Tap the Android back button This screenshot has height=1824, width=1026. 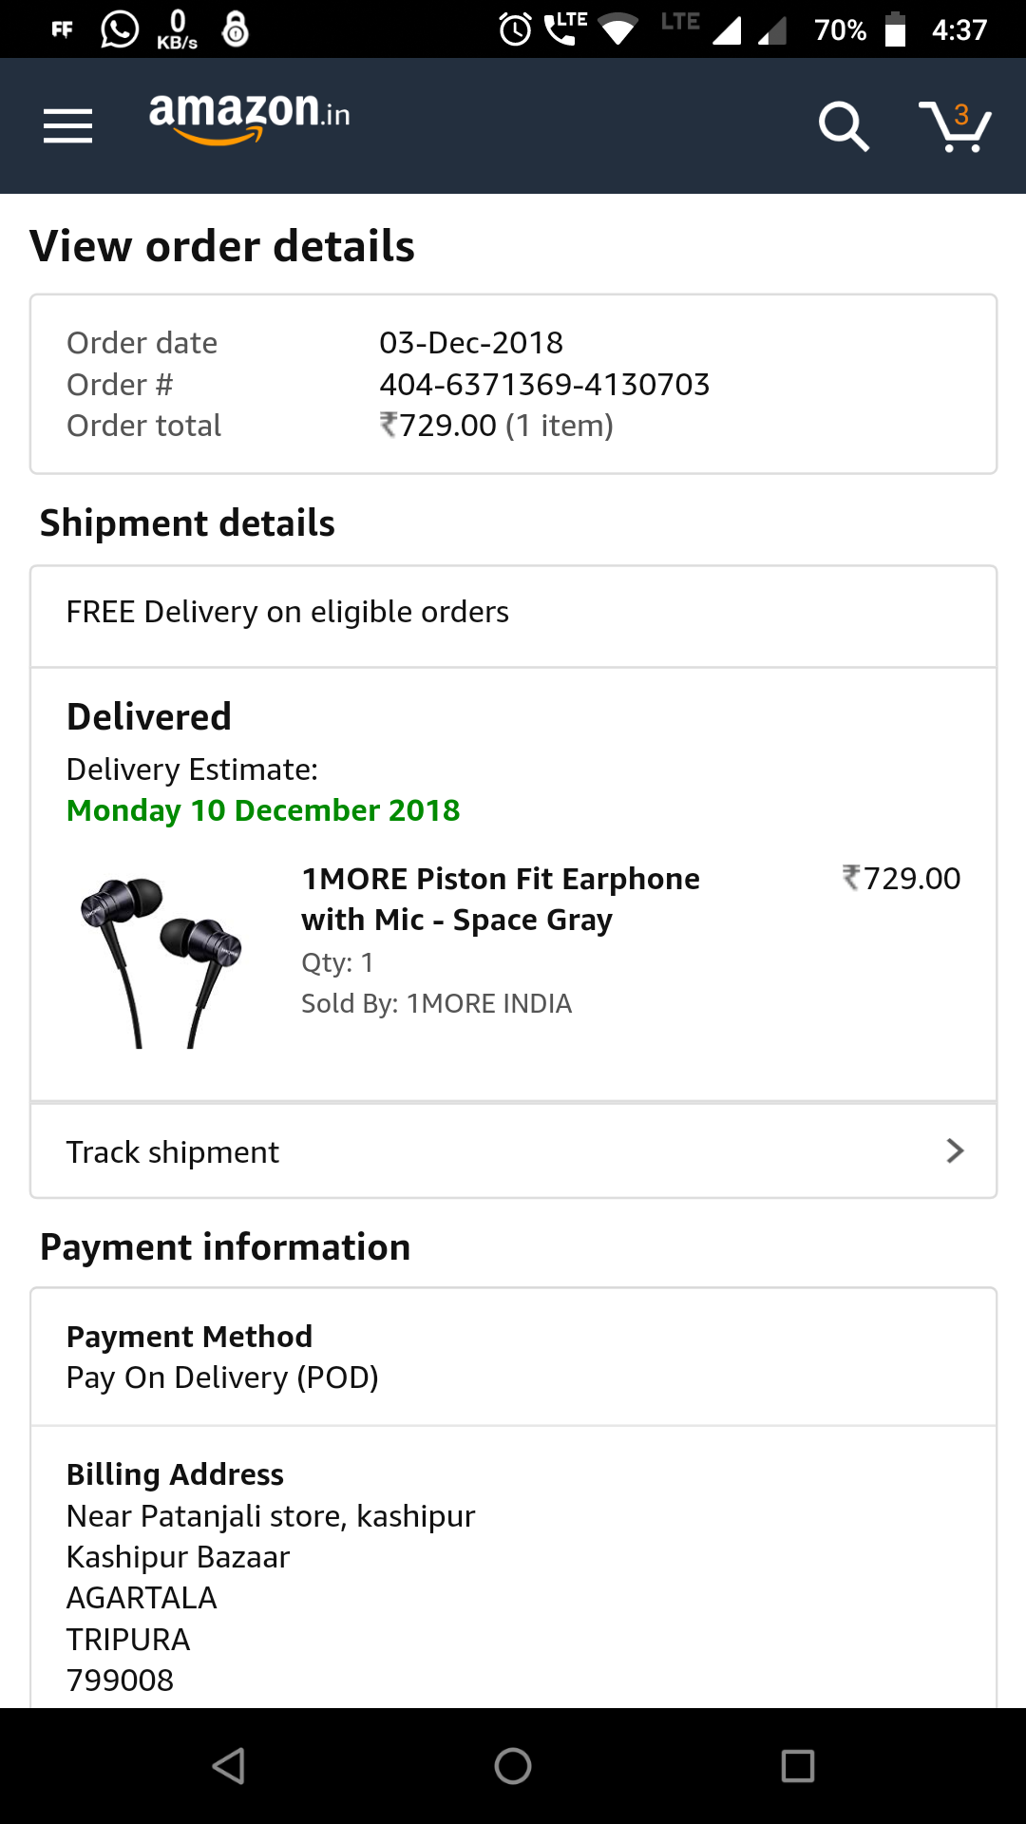(229, 1766)
